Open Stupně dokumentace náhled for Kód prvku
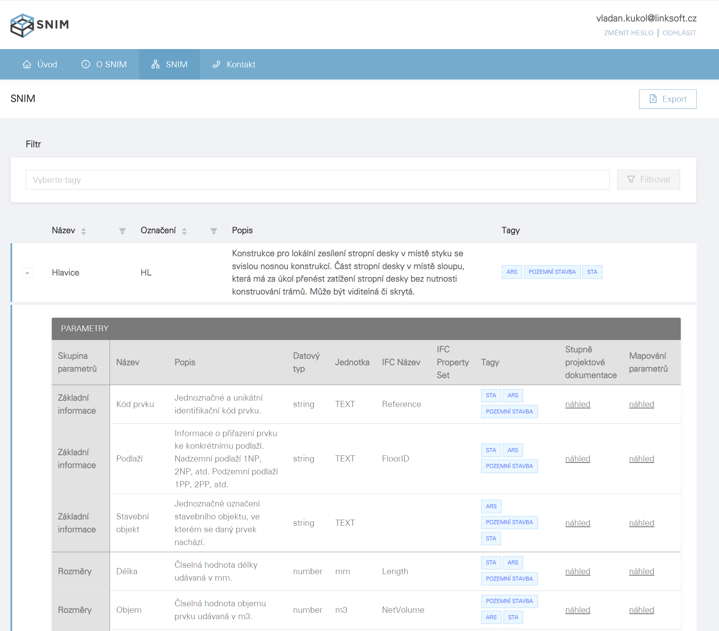Viewport: 719px width, 631px height. (x=577, y=404)
